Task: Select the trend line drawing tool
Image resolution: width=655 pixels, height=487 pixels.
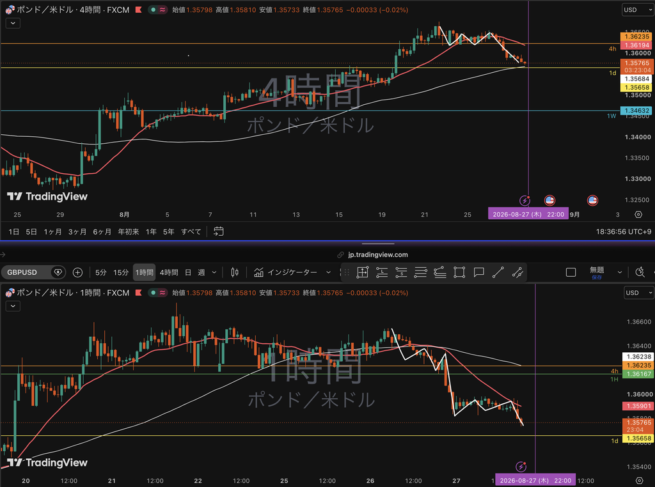Action: click(x=498, y=272)
